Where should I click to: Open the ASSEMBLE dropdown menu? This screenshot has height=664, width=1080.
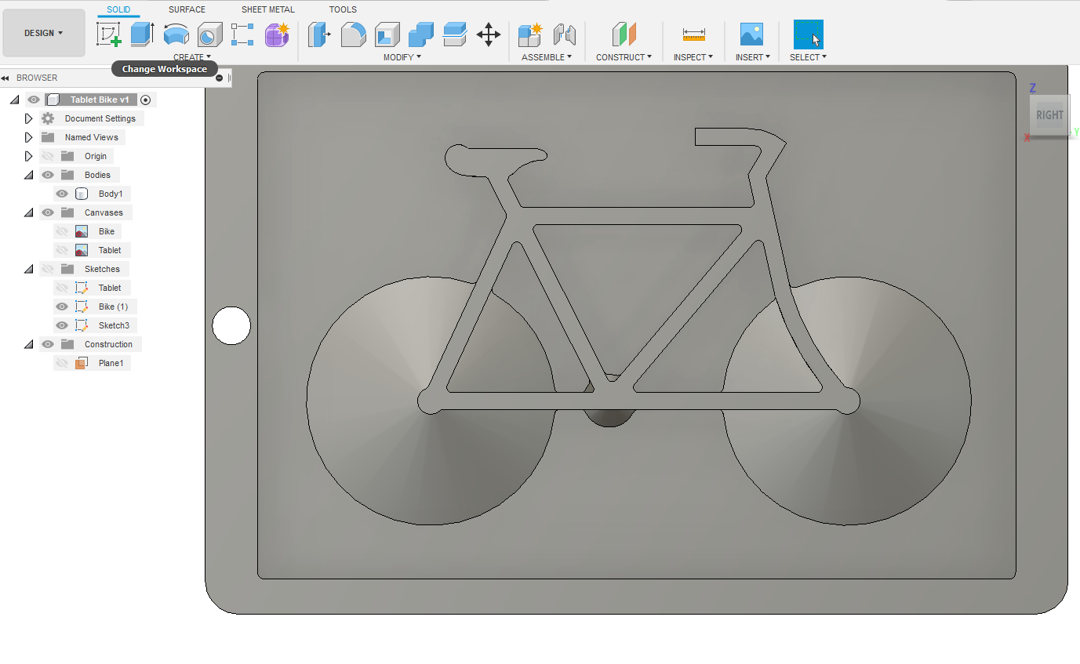[547, 57]
